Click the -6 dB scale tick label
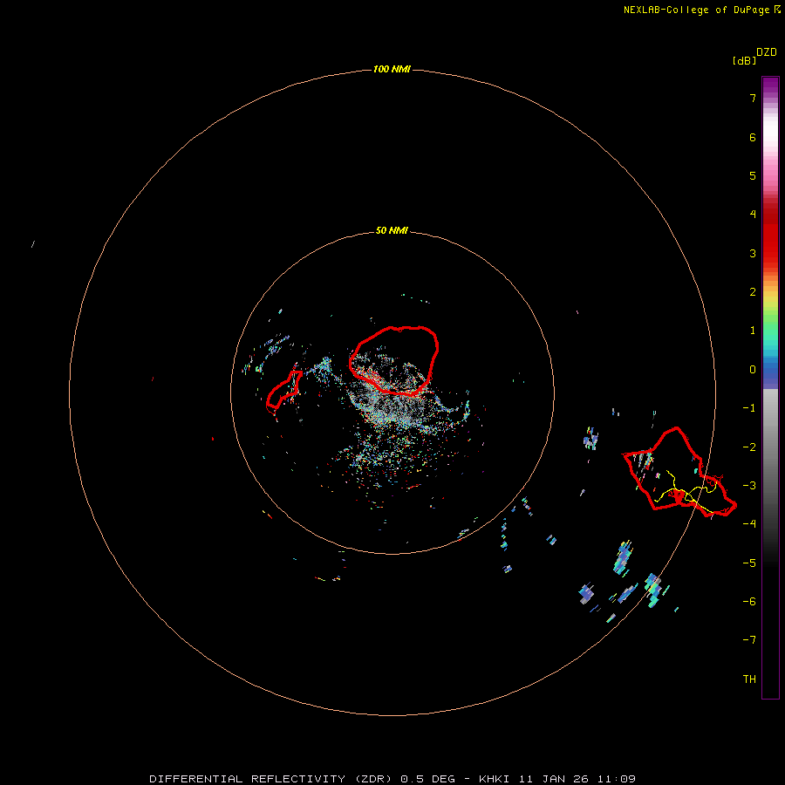Image resolution: width=785 pixels, height=785 pixels. tap(749, 601)
